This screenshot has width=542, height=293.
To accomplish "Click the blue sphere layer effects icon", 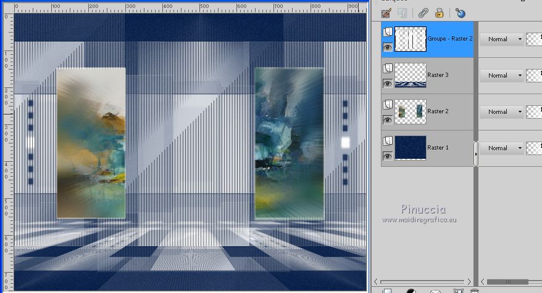I will 461,14.
